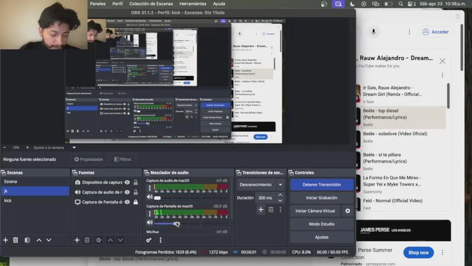Add a new source with the plus icon
Screen dimensions: 472x266
77,240
